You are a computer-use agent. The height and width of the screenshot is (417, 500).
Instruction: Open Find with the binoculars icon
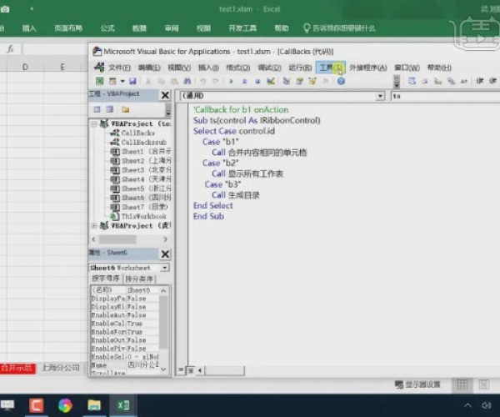point(187,81)
